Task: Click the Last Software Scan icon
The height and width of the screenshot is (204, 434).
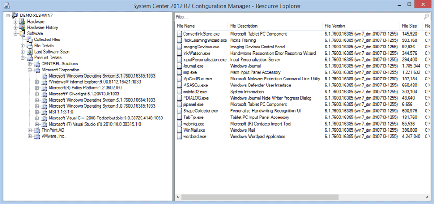Action: pyautogui.click(x=30, y=52)
